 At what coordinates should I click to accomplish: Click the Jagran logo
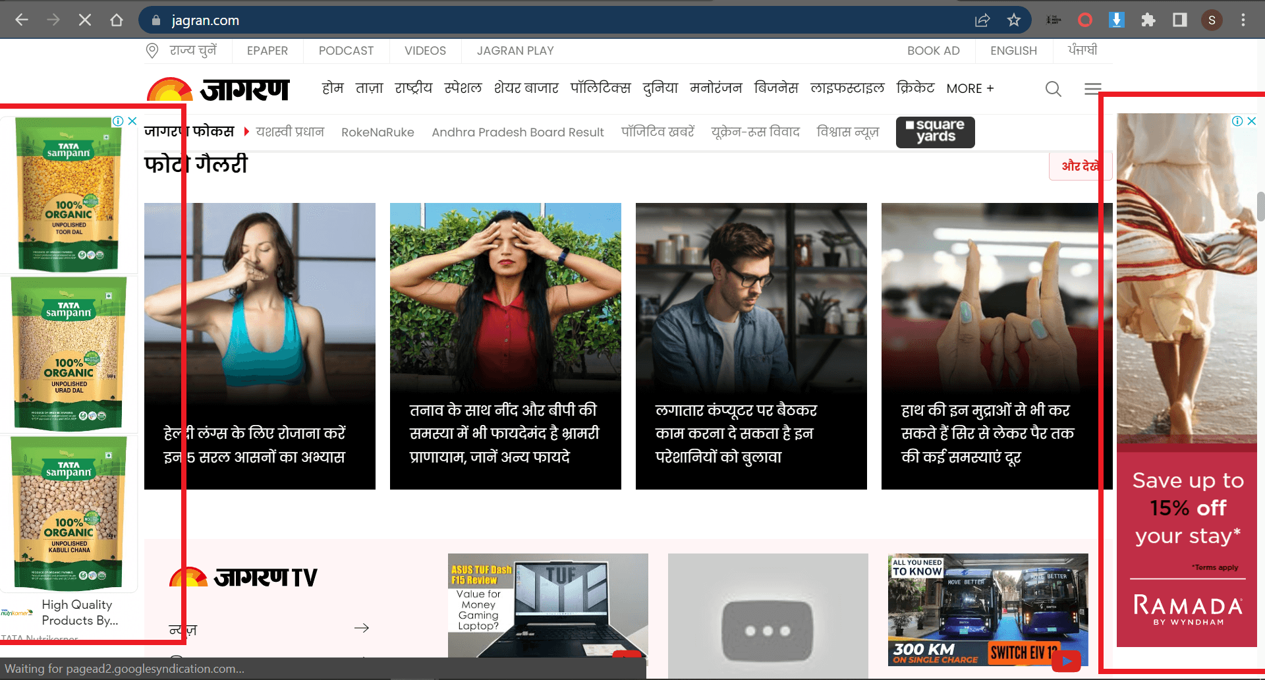(218, 88)
